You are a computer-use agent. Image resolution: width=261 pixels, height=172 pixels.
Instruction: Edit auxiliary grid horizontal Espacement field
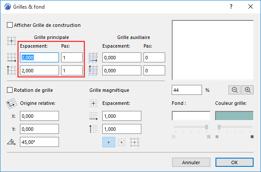[x=122, y=58]
